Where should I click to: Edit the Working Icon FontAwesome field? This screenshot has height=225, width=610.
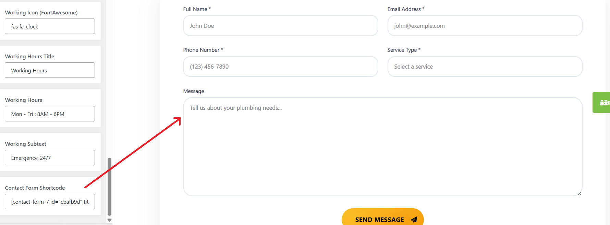50,26
